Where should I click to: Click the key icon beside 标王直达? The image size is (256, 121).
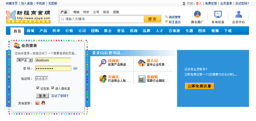pos(166,21)
